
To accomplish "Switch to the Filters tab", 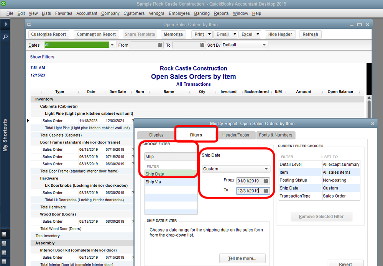I will pos(196,135).
